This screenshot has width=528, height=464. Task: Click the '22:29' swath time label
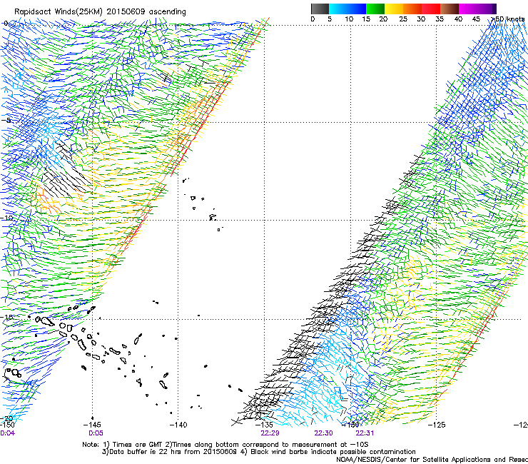(x=270, y=433)
